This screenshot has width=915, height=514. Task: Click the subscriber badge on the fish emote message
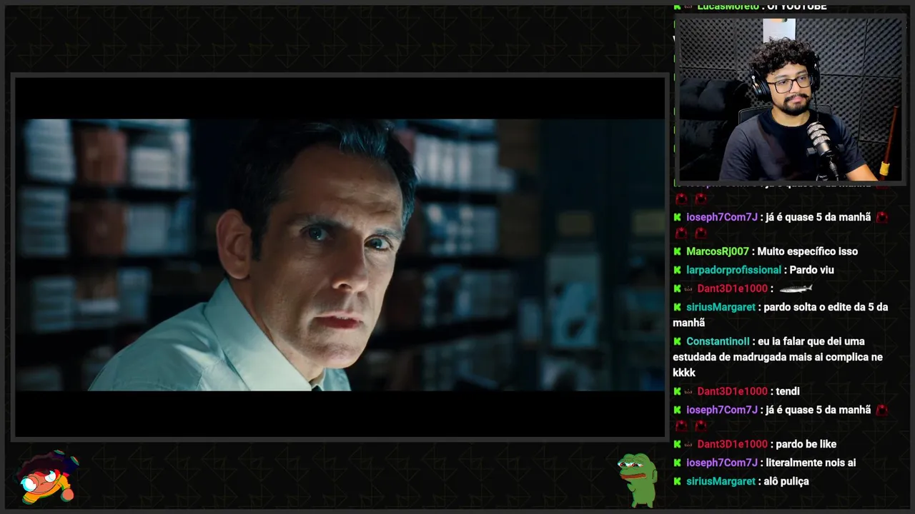pos(688,288)
